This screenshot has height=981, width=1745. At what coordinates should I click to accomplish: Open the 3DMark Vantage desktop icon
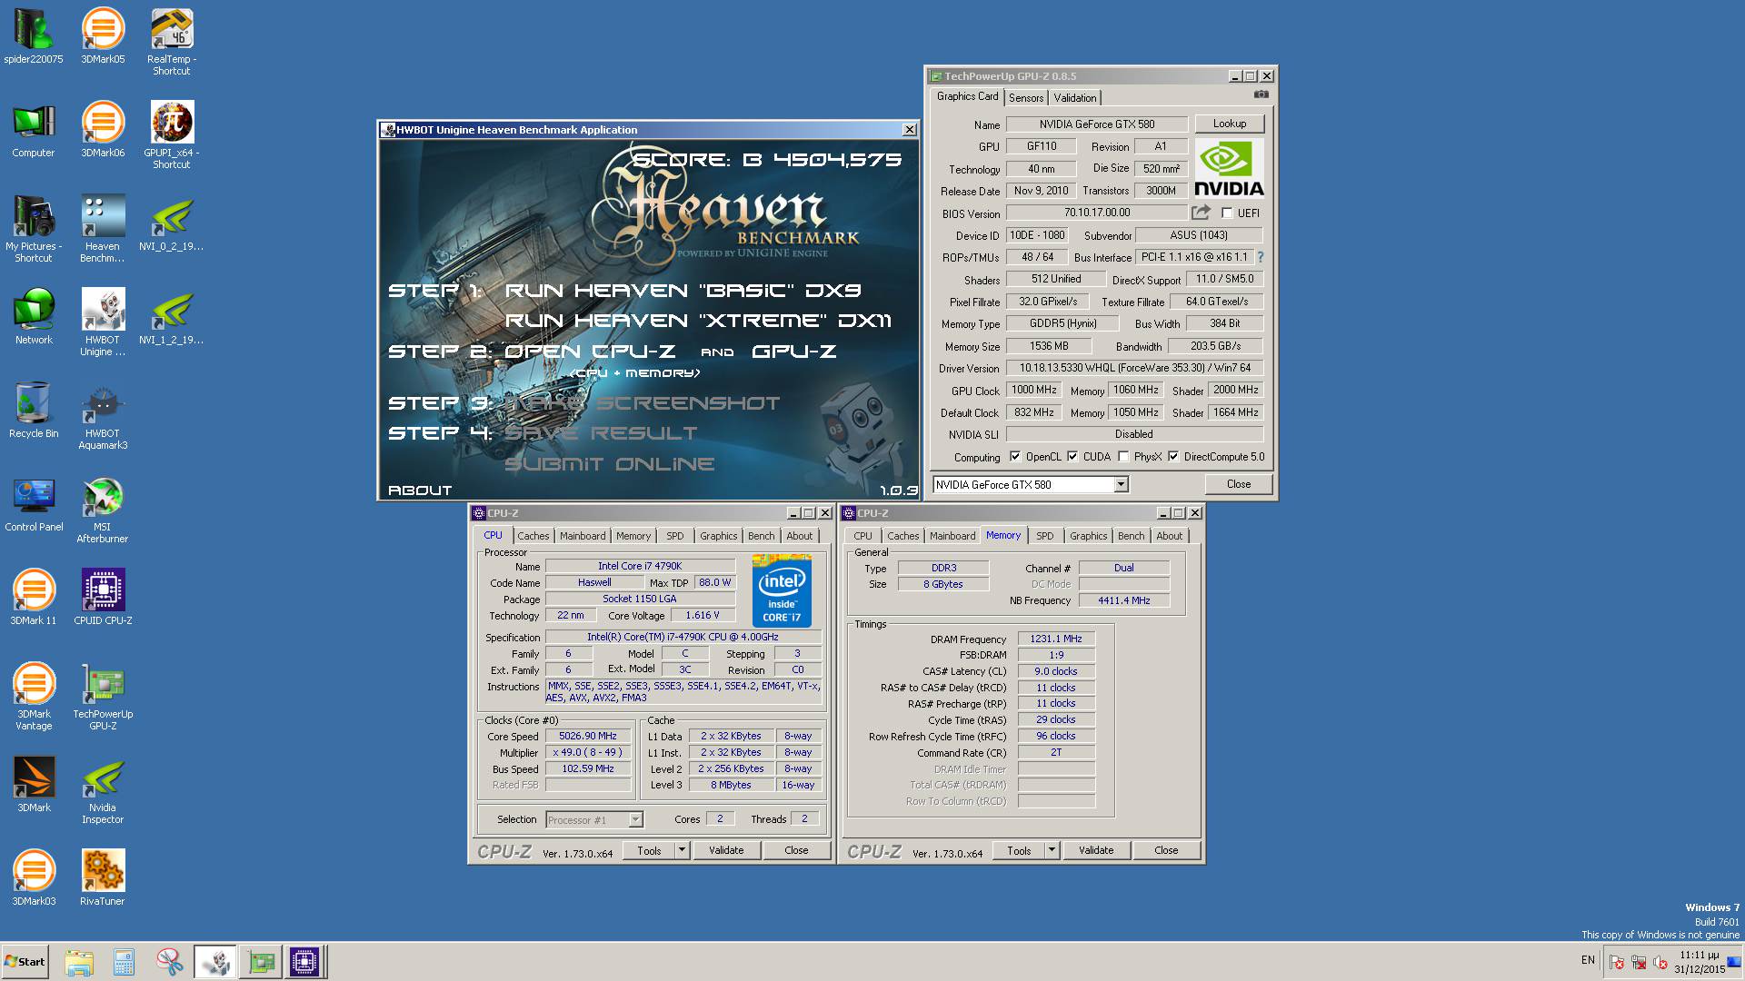click(34, 697)
